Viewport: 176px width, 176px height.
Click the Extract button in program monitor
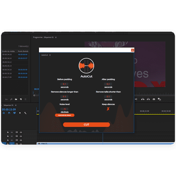[148, 99]
